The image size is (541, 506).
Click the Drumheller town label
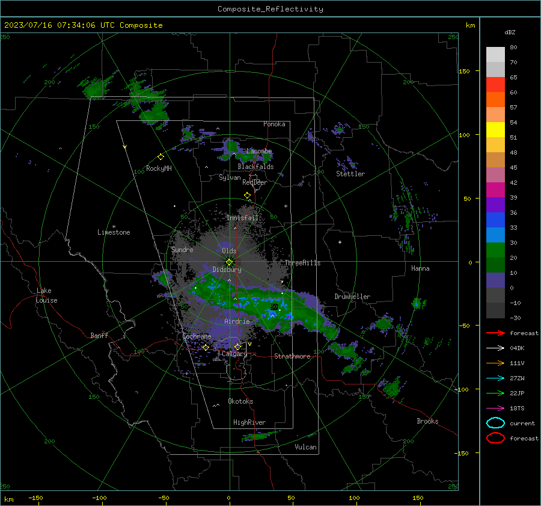(x=352, y=297)
